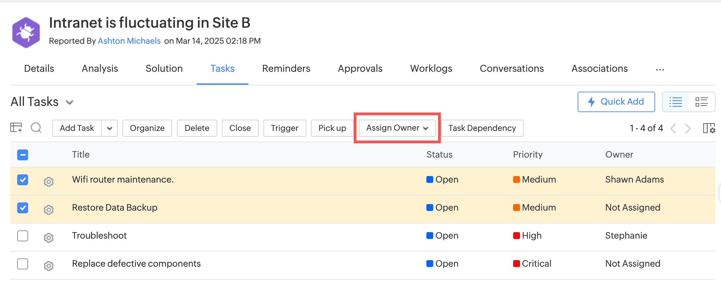Screen dimensions: 721x281
Task: Expand the All Tasks filter dropdown
Action: pyautogui.click(x=70, y=102)
